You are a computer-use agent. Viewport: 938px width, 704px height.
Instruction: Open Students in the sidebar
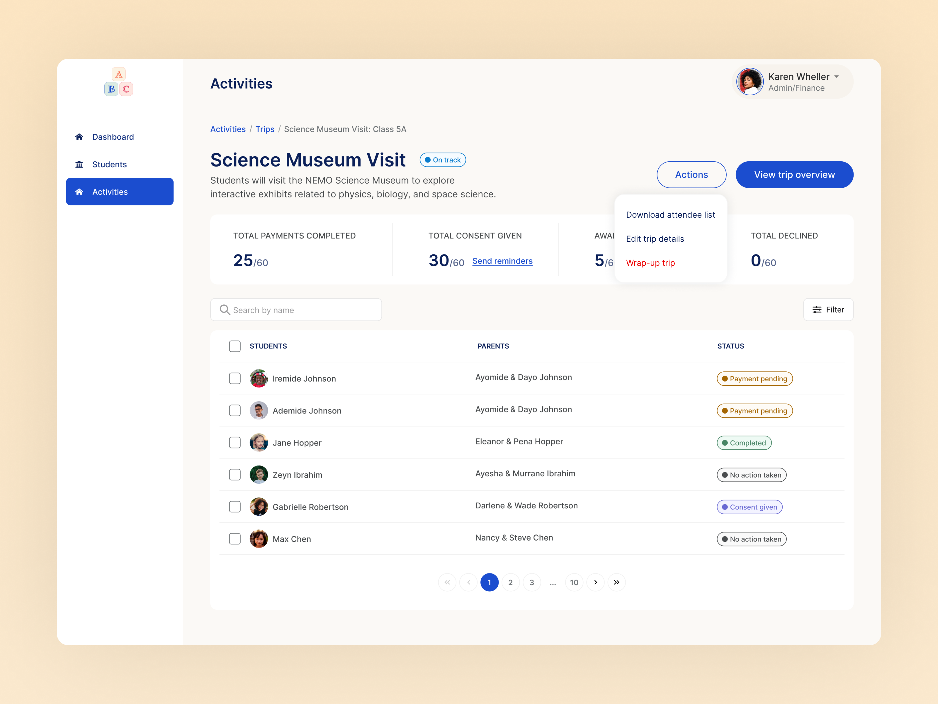pyautogui.click(x=120, y=164)
